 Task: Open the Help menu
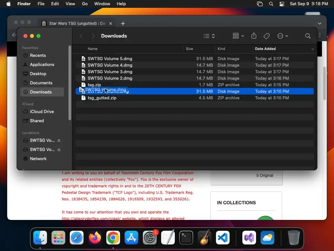tap(121, 4)
